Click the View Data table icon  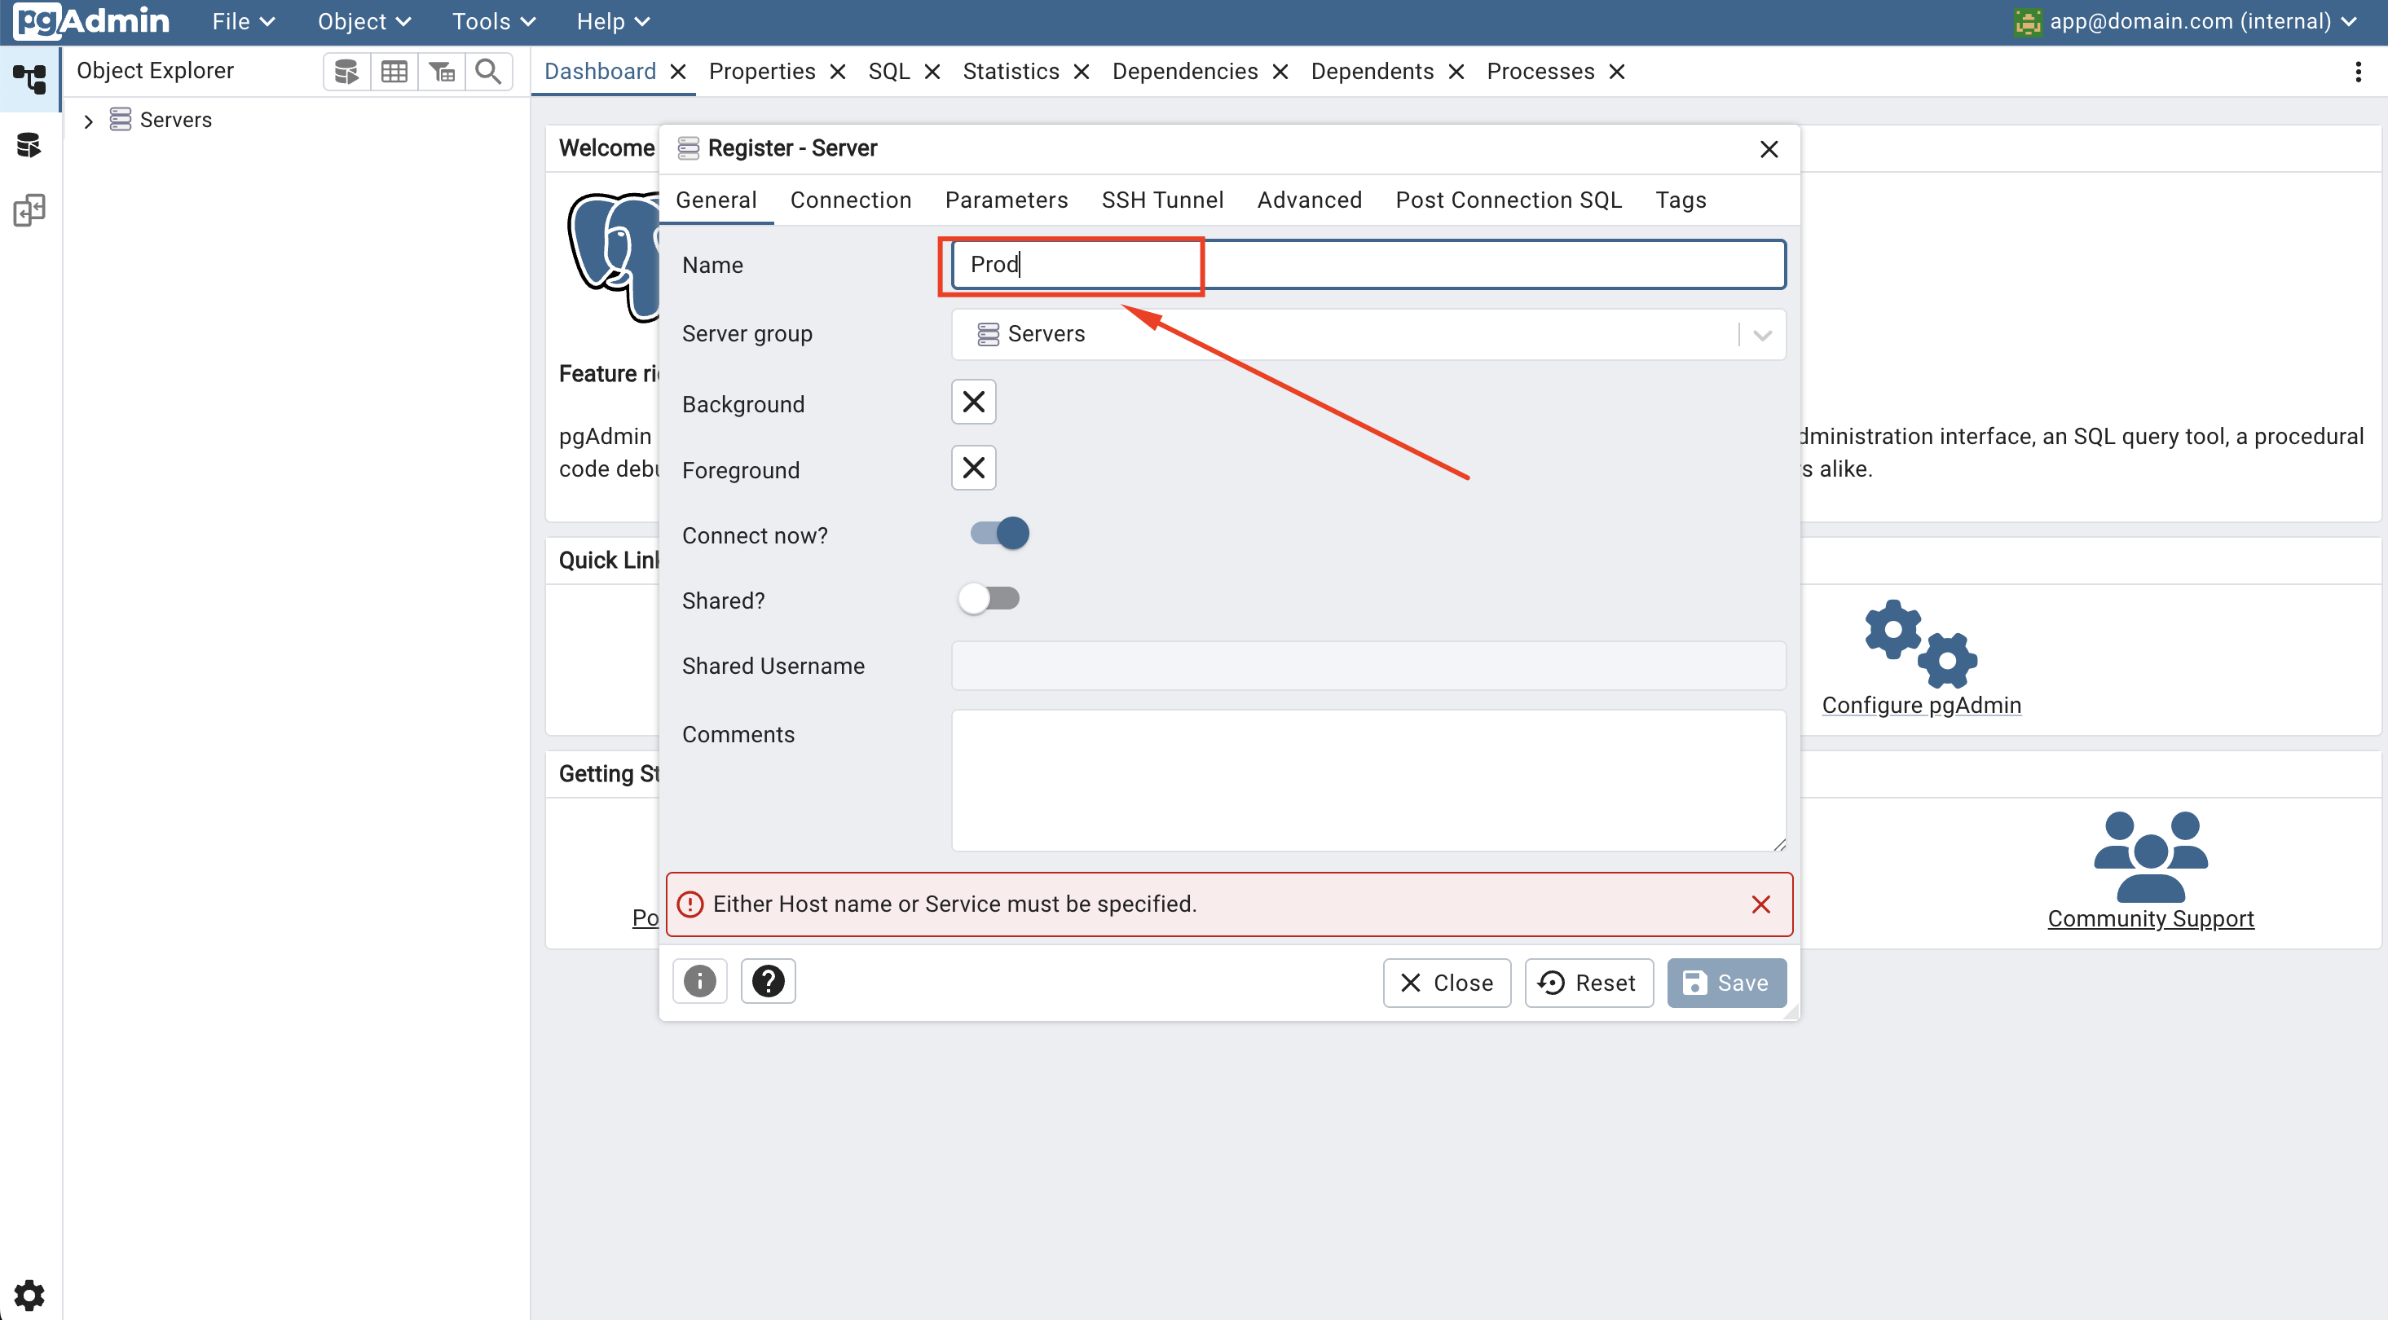click(x=394, y=72)
